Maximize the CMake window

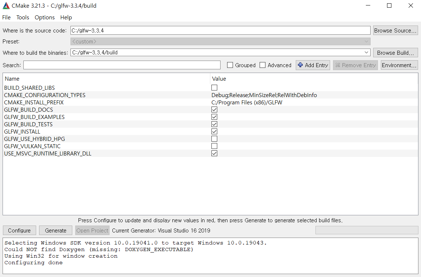click(x=389, y=5)
